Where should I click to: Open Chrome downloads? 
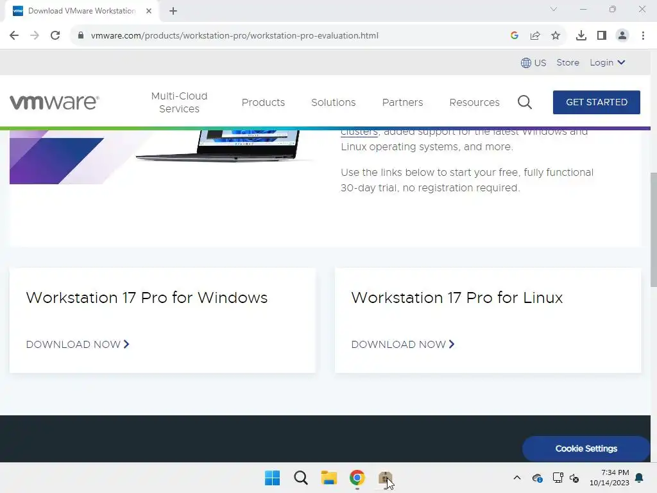[581, 36]
